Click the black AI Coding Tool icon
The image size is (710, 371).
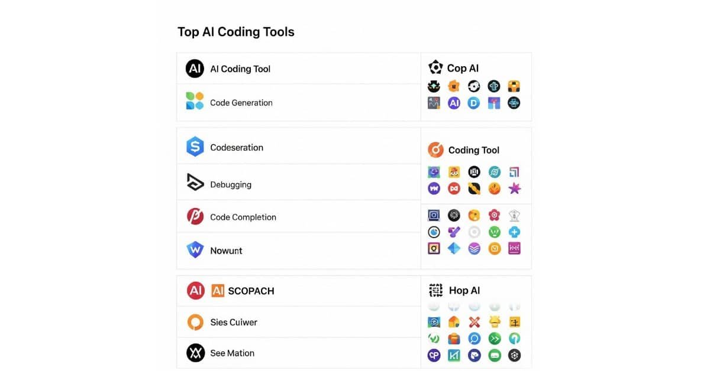tap(195, 69)
